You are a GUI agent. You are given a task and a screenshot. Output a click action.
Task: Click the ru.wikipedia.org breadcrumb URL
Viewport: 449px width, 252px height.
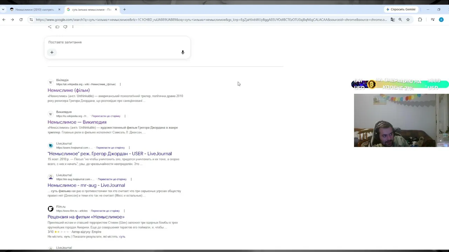pos(72,116)
